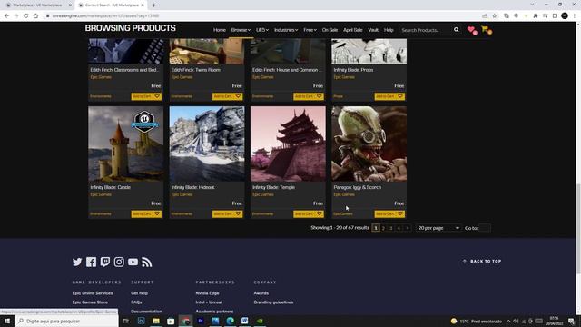Navigate back with the browser back arrow

tap(6, 16)
